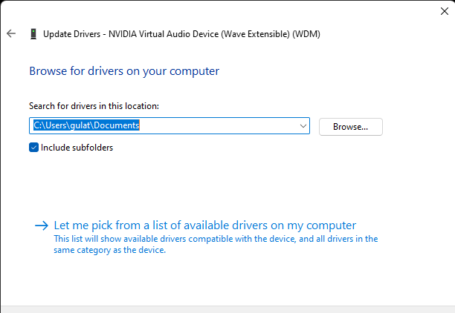Click the Update Drivers window title text
The image size is (455, 313).
(x=74, y=34)
